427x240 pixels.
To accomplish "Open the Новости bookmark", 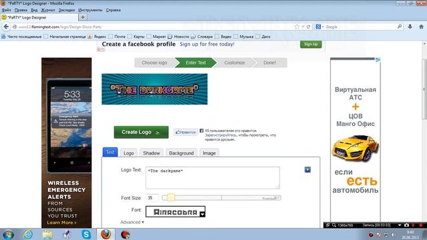I will [178, 37].
